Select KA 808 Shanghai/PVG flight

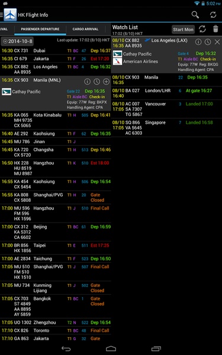pos(56,198)
